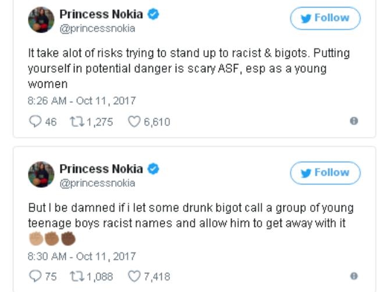The height and width of the screenshot is (292, 387).
Task: Open info icon on second tweet
Action: 353,276
